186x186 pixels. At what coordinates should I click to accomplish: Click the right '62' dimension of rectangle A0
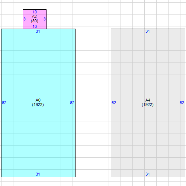point(72,103)
